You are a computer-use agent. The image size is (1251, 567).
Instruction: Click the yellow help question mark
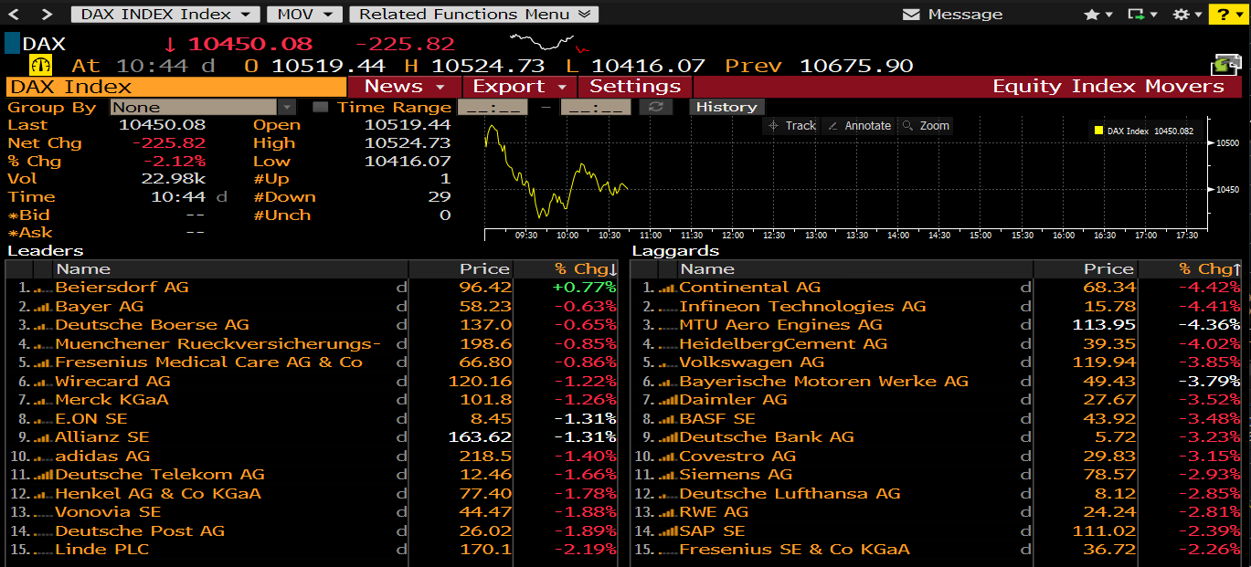(1227, 14)
